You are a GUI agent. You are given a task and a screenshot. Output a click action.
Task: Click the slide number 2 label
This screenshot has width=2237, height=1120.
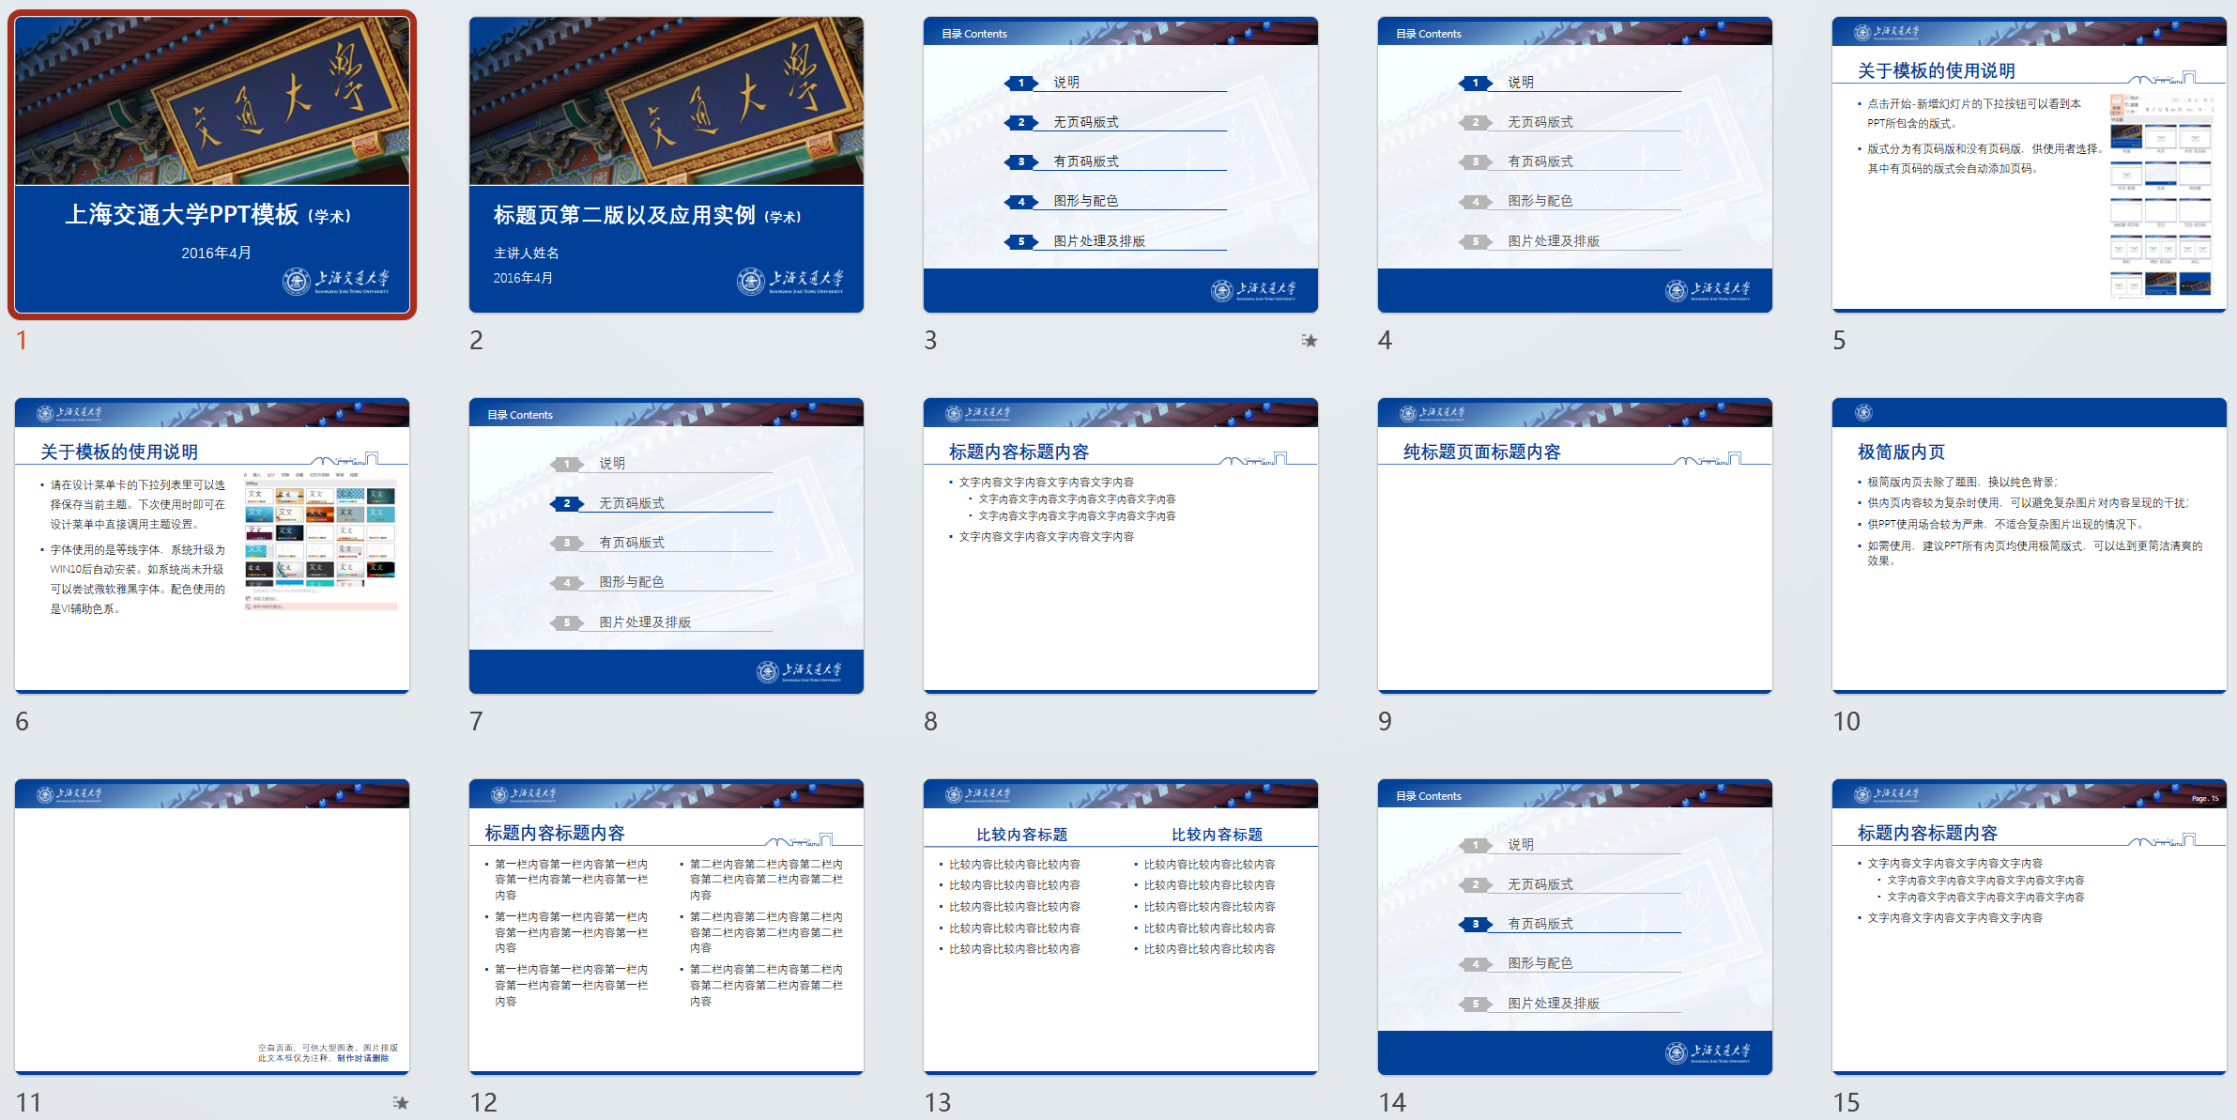(477, 340)
